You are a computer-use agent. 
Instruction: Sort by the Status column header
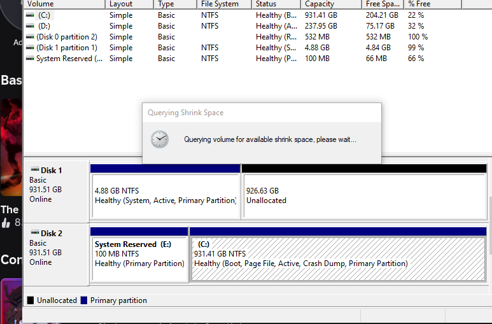tap(276, 4)
